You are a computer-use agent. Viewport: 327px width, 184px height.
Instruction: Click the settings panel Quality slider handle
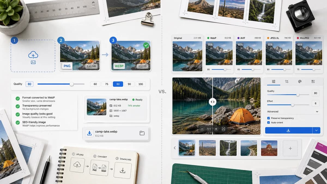click(298, 95)
